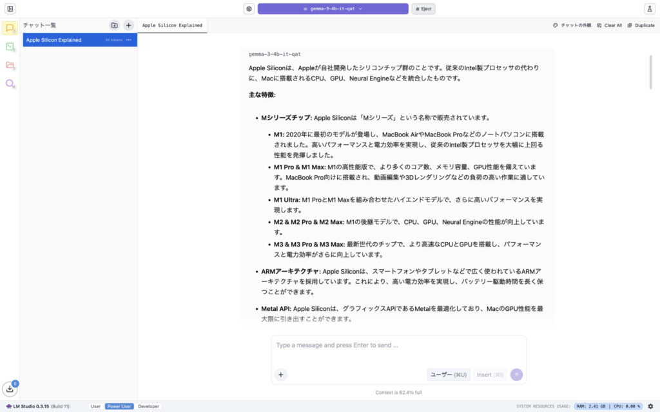Click the チャット一覧 header text
This screenshot has height=412, width=660.
pos(39,25)
